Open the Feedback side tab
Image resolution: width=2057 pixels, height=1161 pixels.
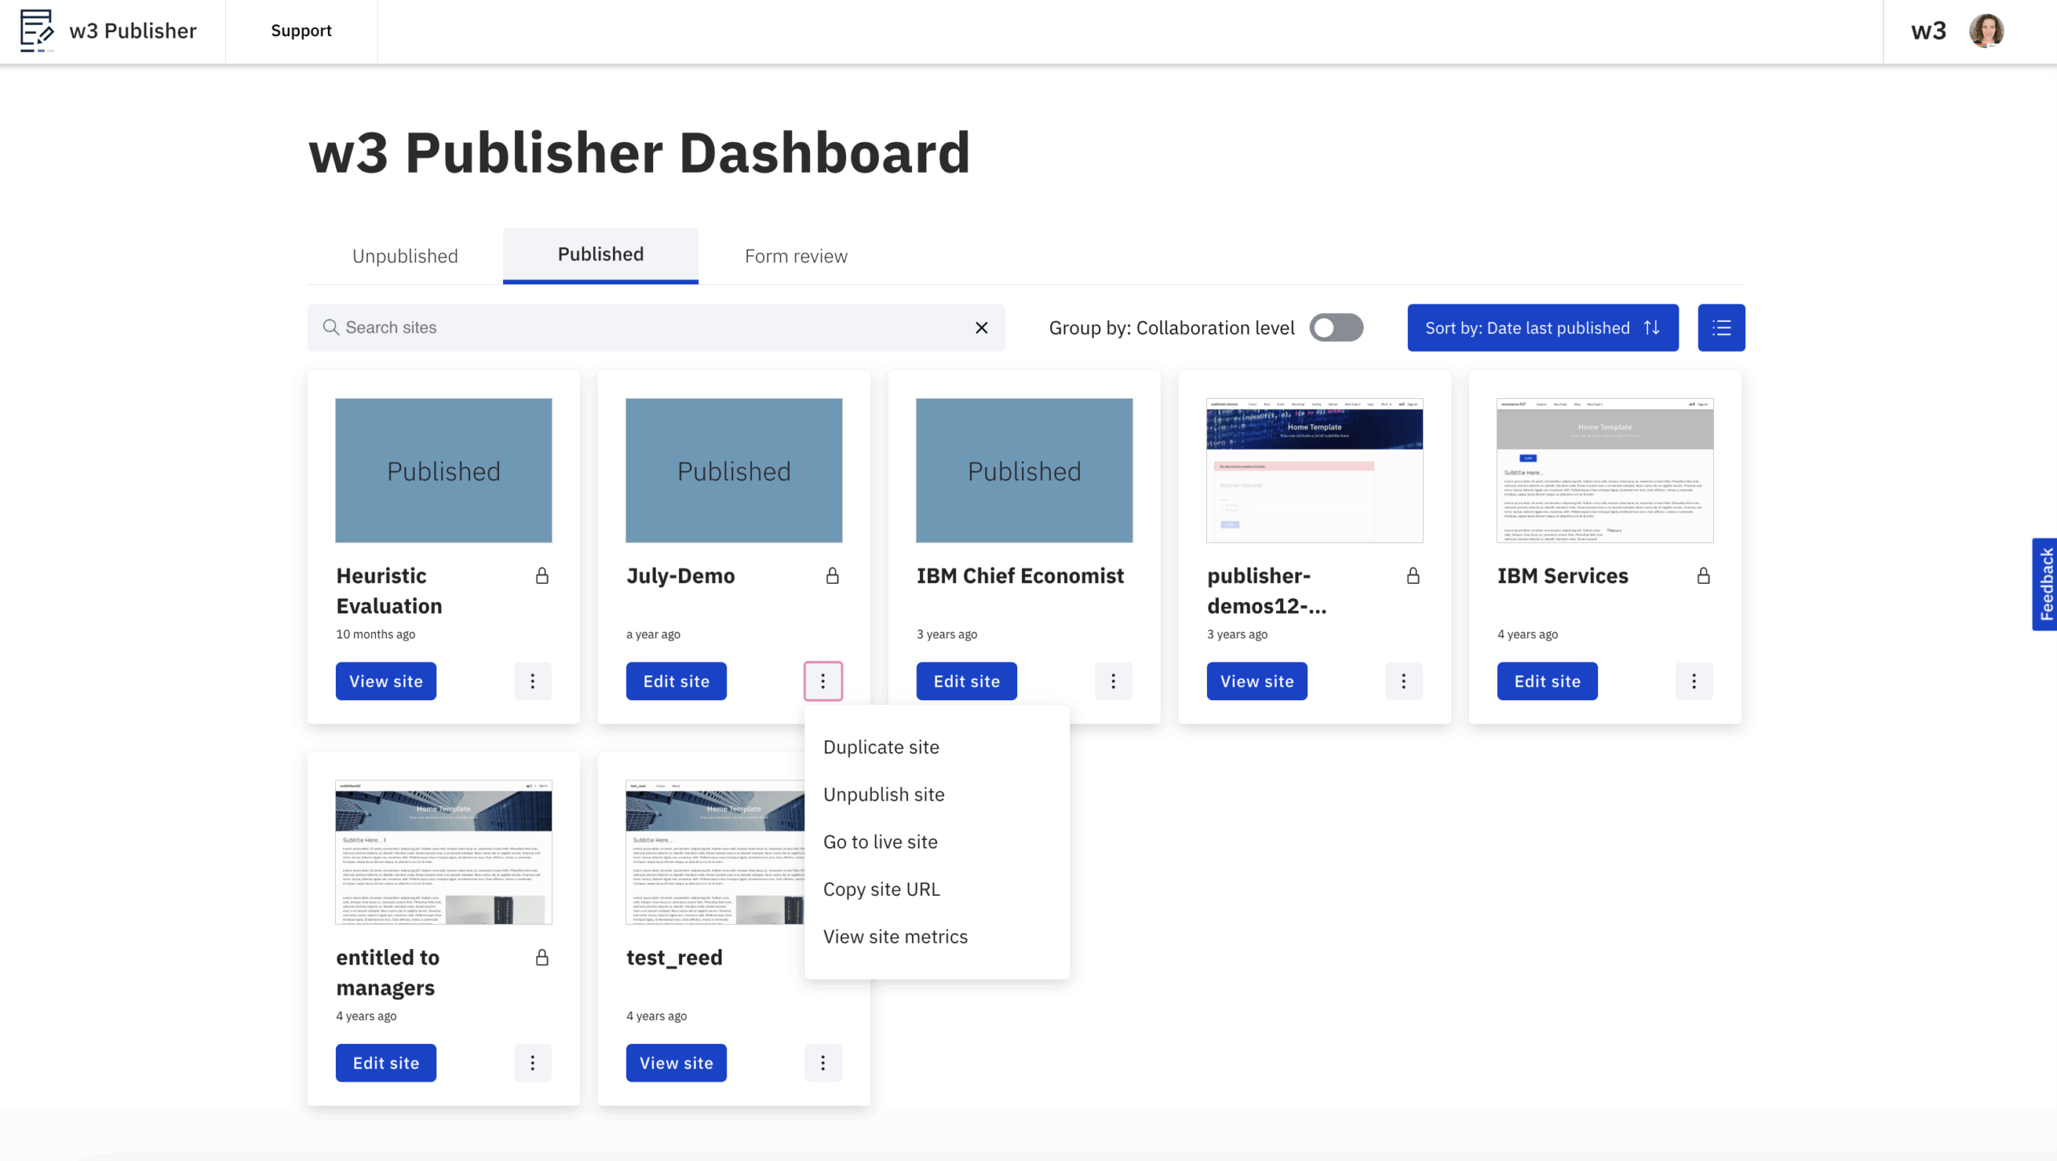[x=2045, y=584]
